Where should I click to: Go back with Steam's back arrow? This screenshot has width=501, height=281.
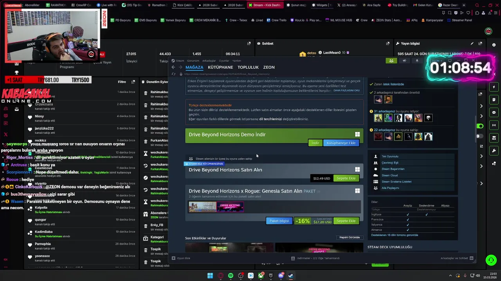tap(173, 68)
